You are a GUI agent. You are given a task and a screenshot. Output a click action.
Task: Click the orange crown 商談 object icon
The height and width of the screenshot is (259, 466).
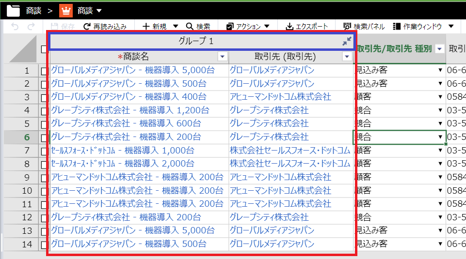[x=65, y=11]
